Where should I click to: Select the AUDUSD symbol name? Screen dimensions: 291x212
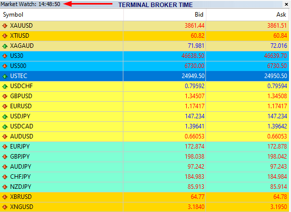click(22, 136)
